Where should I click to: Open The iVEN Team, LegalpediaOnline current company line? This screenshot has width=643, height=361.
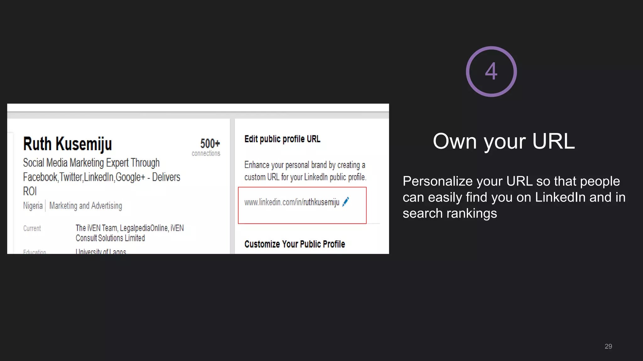pyautogui.click(x=130, y=228)
